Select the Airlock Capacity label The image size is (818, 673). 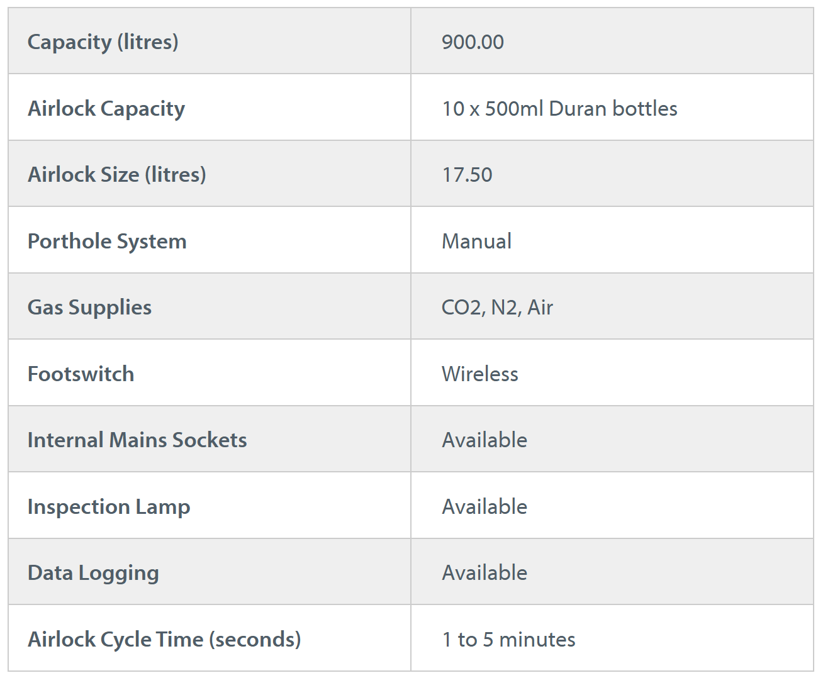[x=106, y=109]
